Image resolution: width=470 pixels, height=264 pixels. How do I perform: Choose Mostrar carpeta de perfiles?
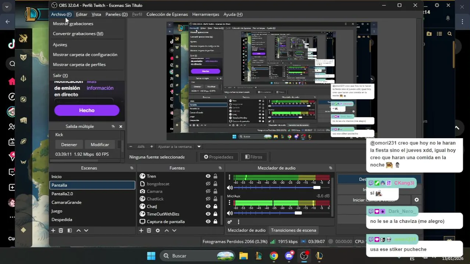point(87,65)
